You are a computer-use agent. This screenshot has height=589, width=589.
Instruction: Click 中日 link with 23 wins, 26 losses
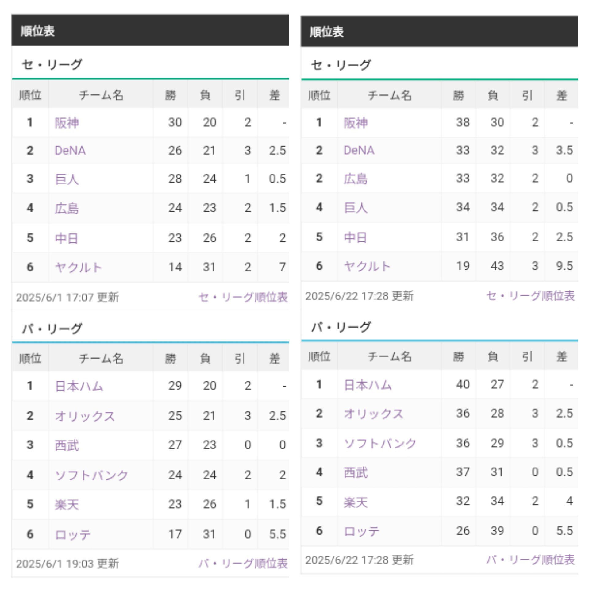[66, 238]
